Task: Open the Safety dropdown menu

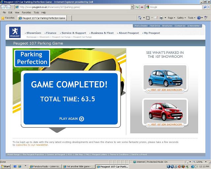Action: pos(181,18)
